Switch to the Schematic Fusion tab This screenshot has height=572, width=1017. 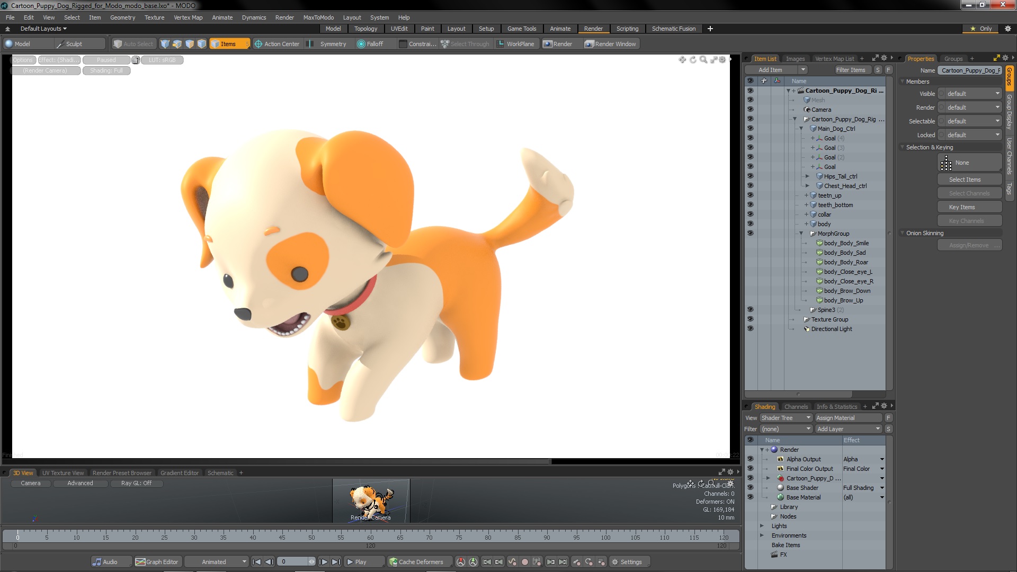(x=673, y=29)
